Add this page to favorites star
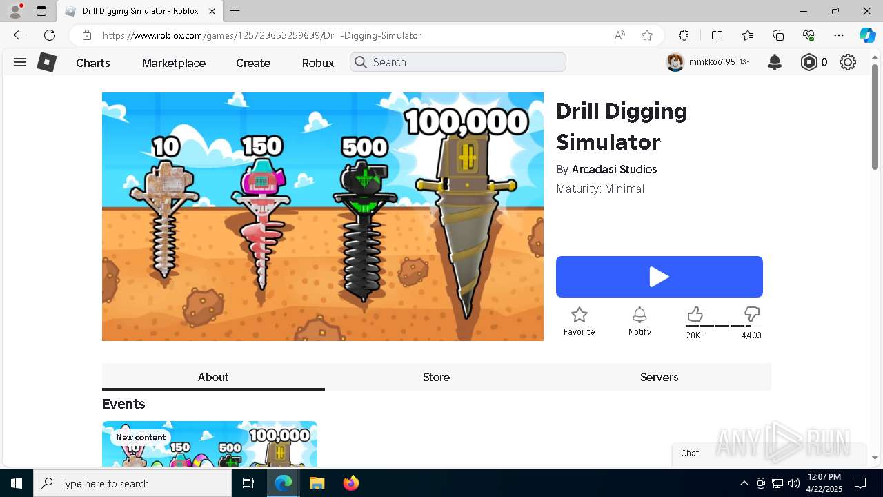883x497 pixels. pyautogui.click(x=647, y=35)
